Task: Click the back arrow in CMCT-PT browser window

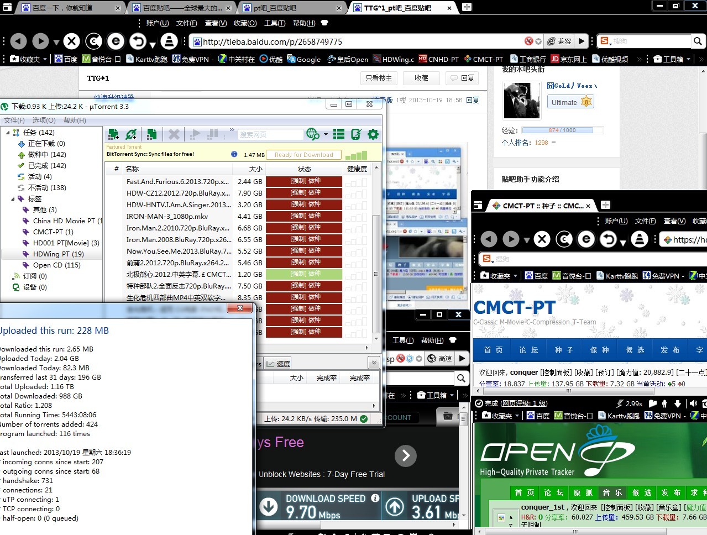Action: tap(489, 239)
